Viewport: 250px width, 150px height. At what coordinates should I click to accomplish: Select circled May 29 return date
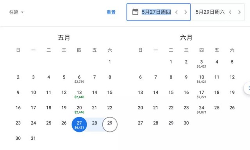click(x=110, y=125)
